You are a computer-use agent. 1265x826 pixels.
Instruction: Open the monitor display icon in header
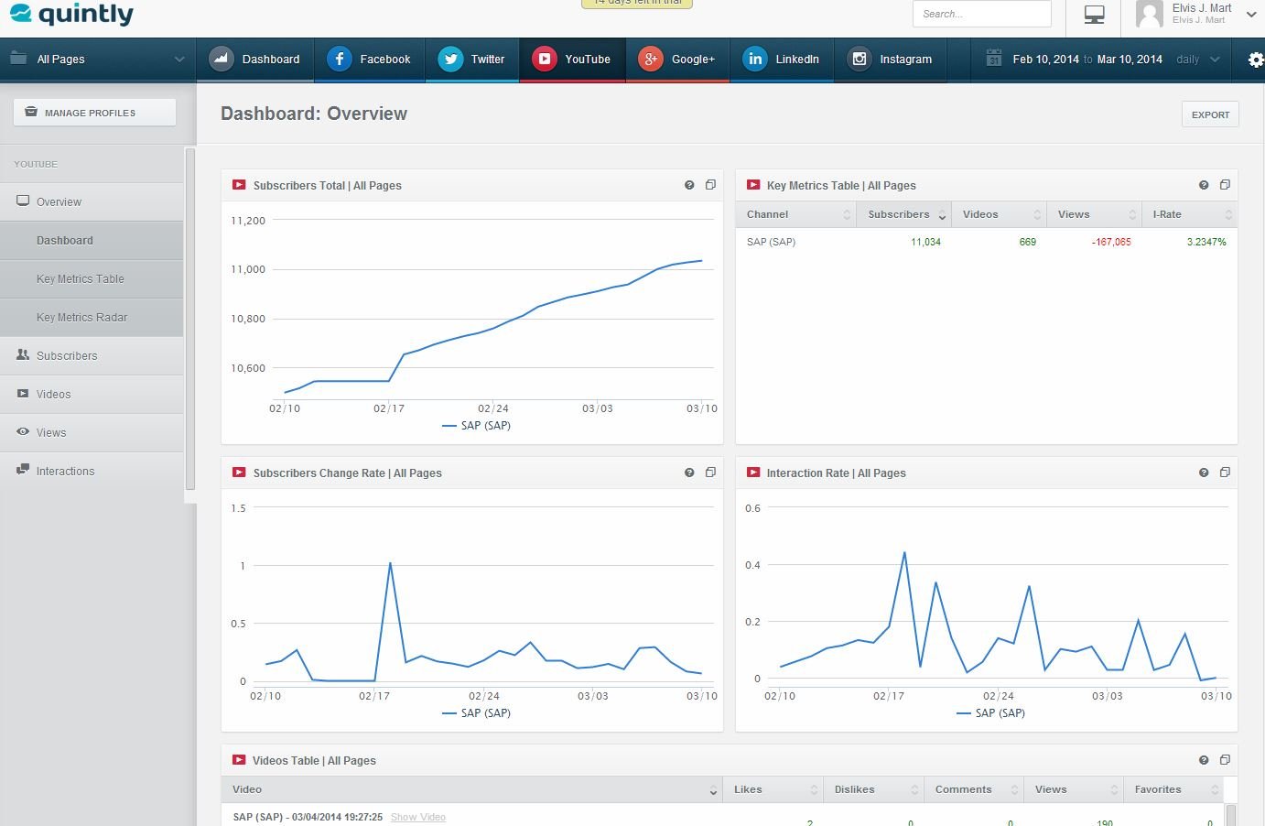[1094, 15]
